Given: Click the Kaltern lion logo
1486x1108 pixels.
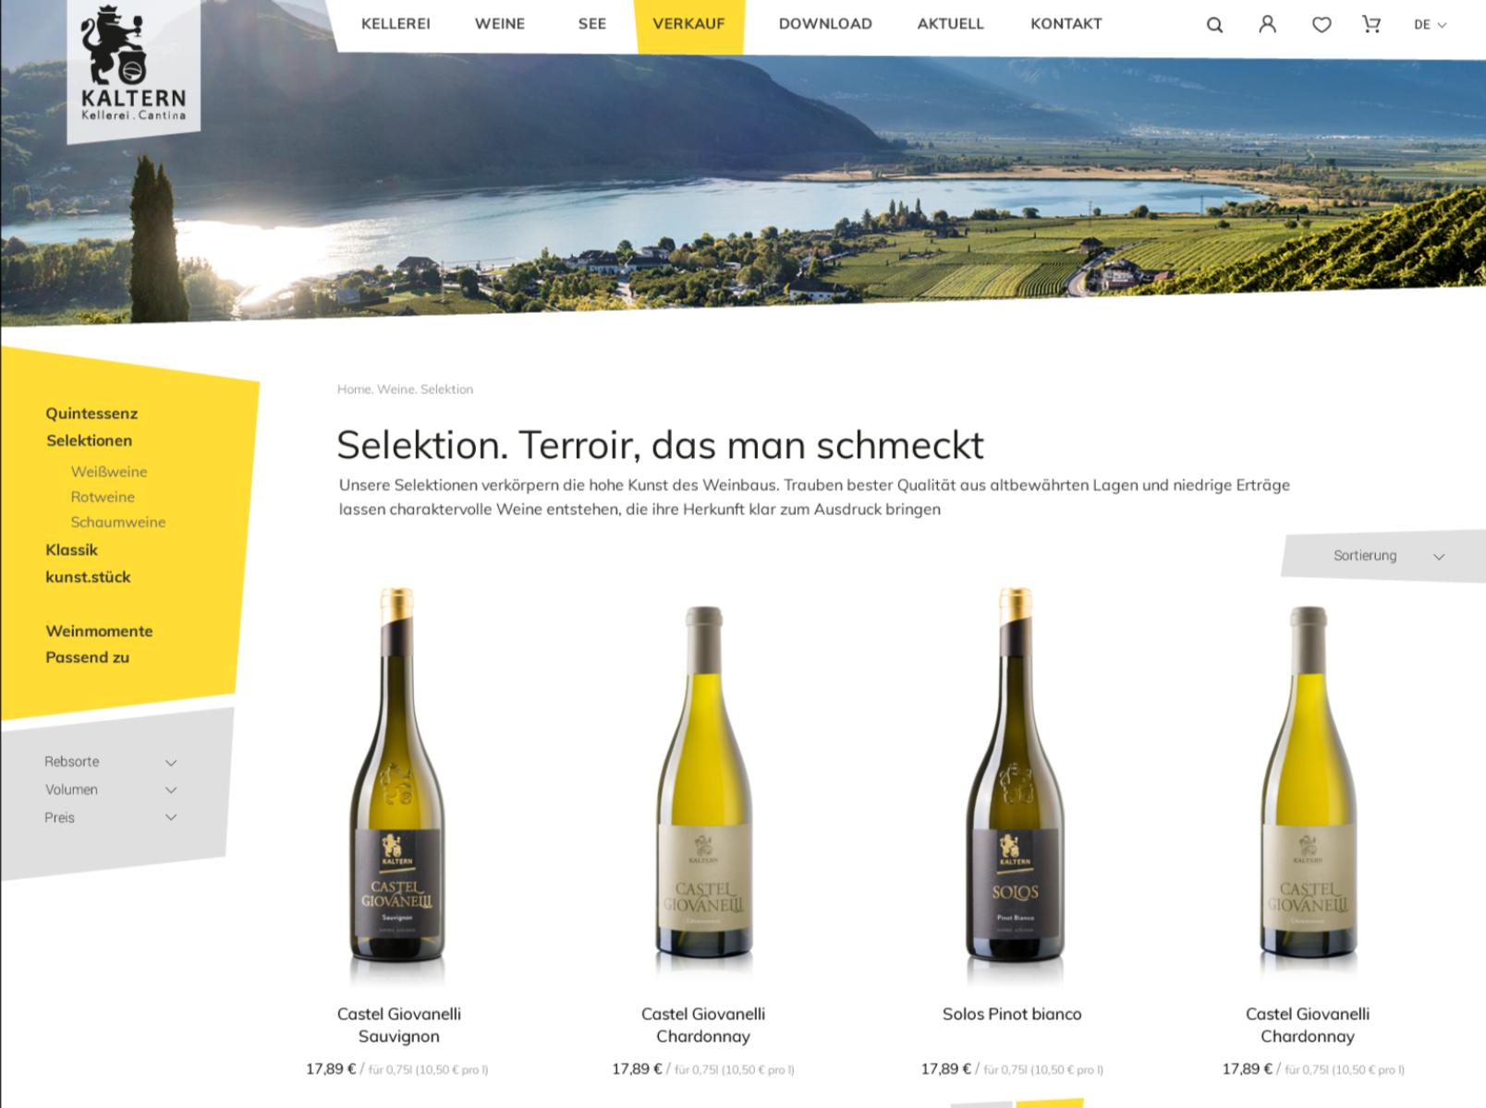Looking at the screenshot, I should click(133, 66).
